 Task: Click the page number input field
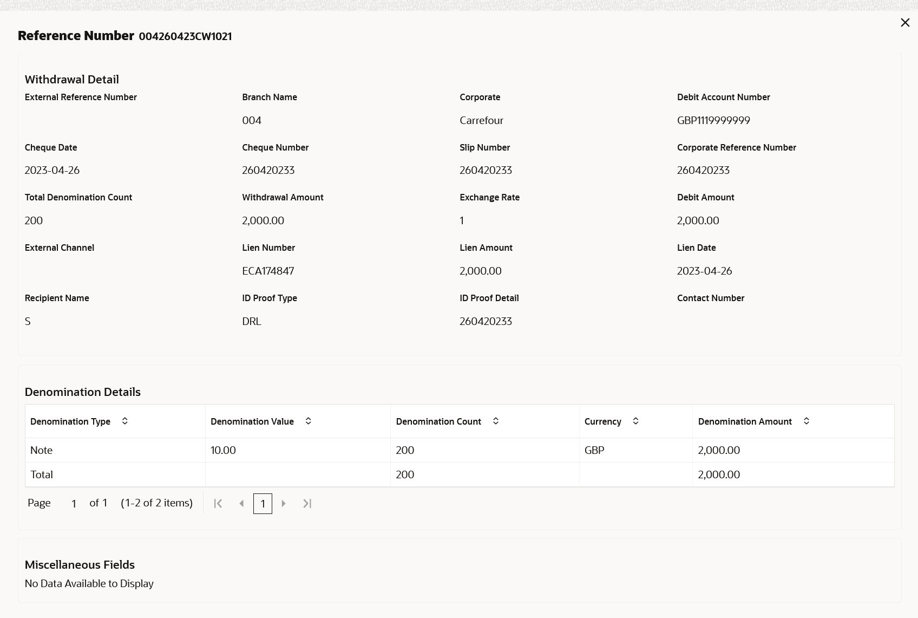click(74, 504)
